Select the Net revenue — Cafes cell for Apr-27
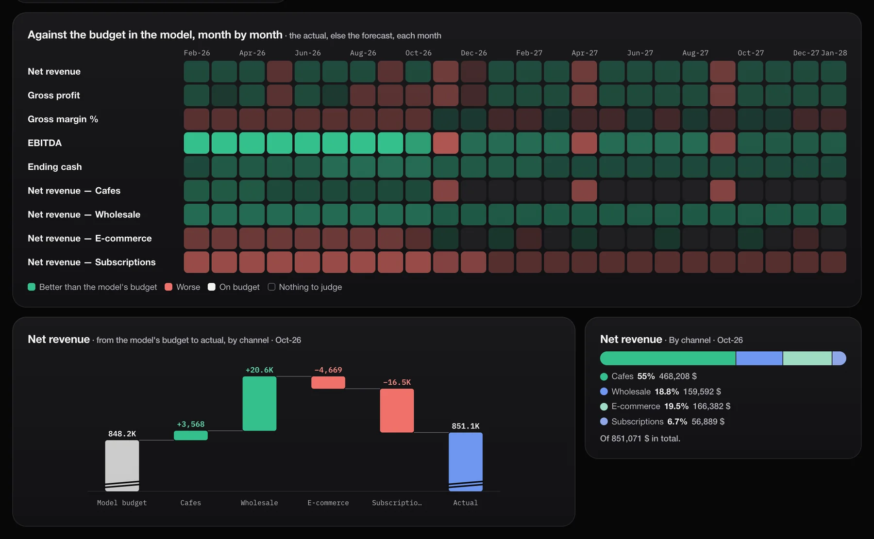874x539 pixels. pyautogui.click(x=584, y=191)
